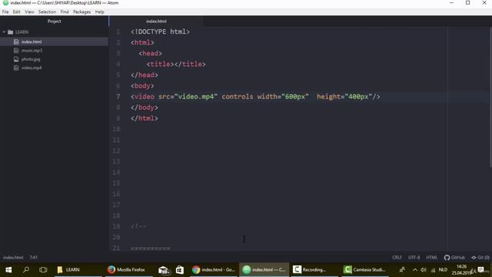This screenshot has height=277, width=492.
Task: Open the Help menu
Action: click(x=99, y=12)
